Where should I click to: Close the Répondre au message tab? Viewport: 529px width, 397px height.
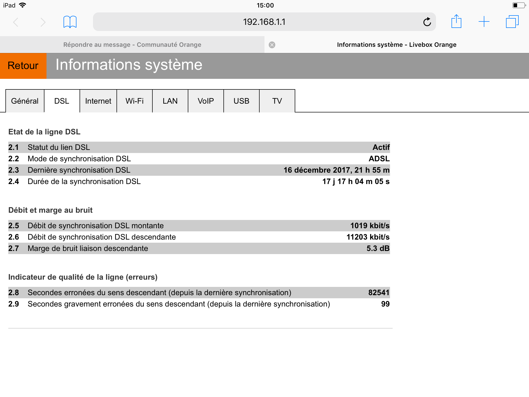(272, 44)
